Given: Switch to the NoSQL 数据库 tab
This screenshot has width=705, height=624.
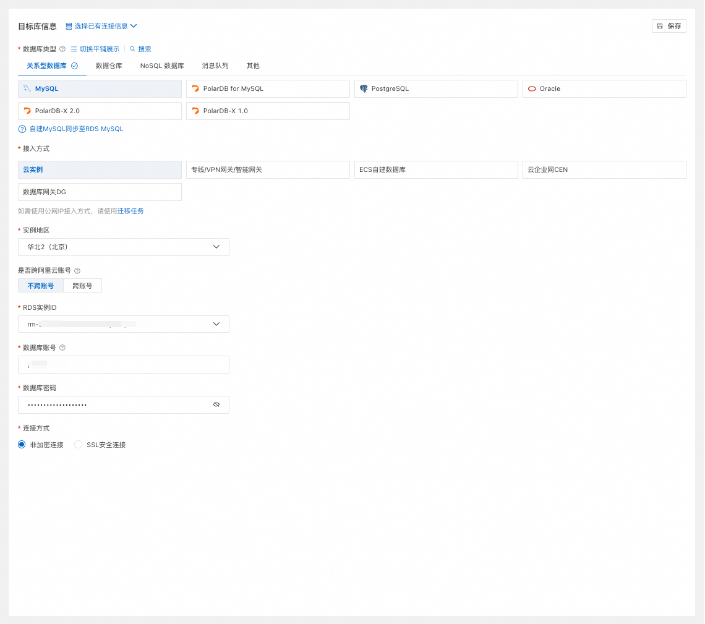Looking at the screenshot, I should point(162,66).
